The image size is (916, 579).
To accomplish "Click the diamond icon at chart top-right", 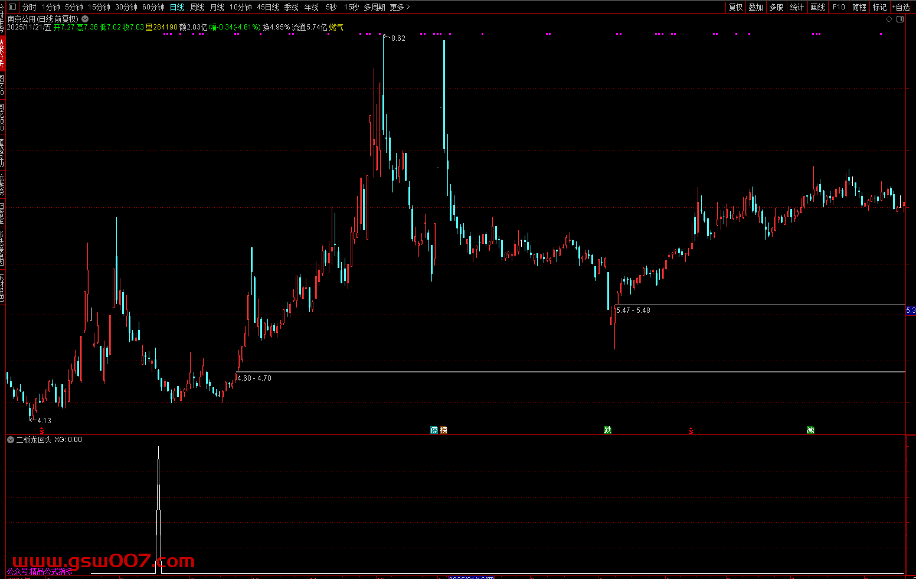I will 889,19.
